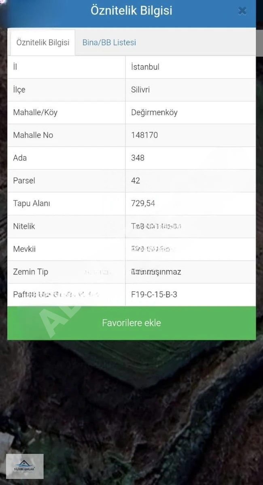This screenshot has width=263, height=485.
Task: Click the Nitelik row label
Action: pos(24,226)
